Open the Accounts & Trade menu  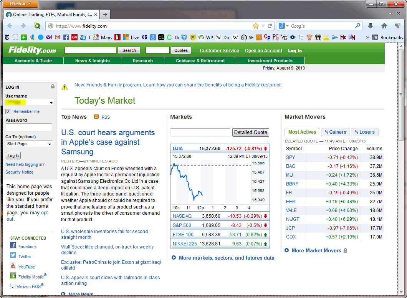(x=33, y=61)
